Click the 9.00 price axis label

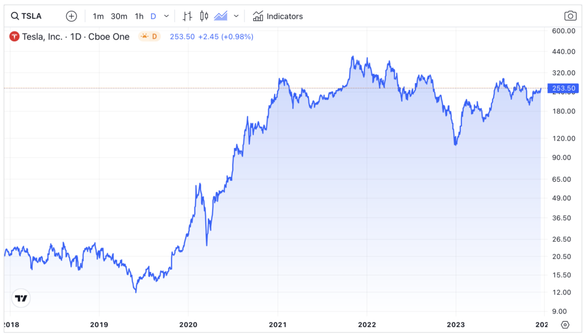point(559,311)
